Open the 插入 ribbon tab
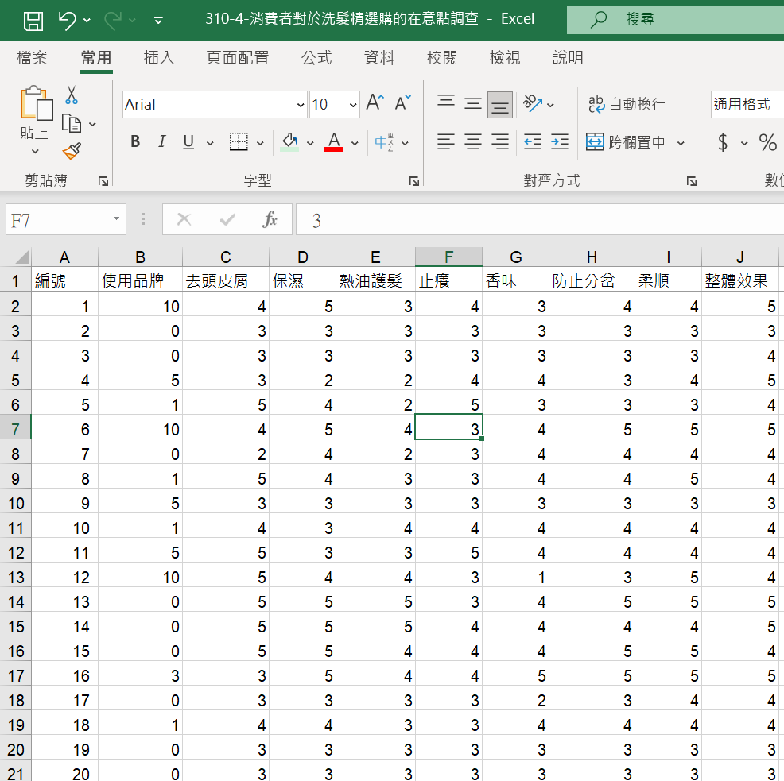The width and height of the screenshot is (784, 781). [x=158, y=58]
